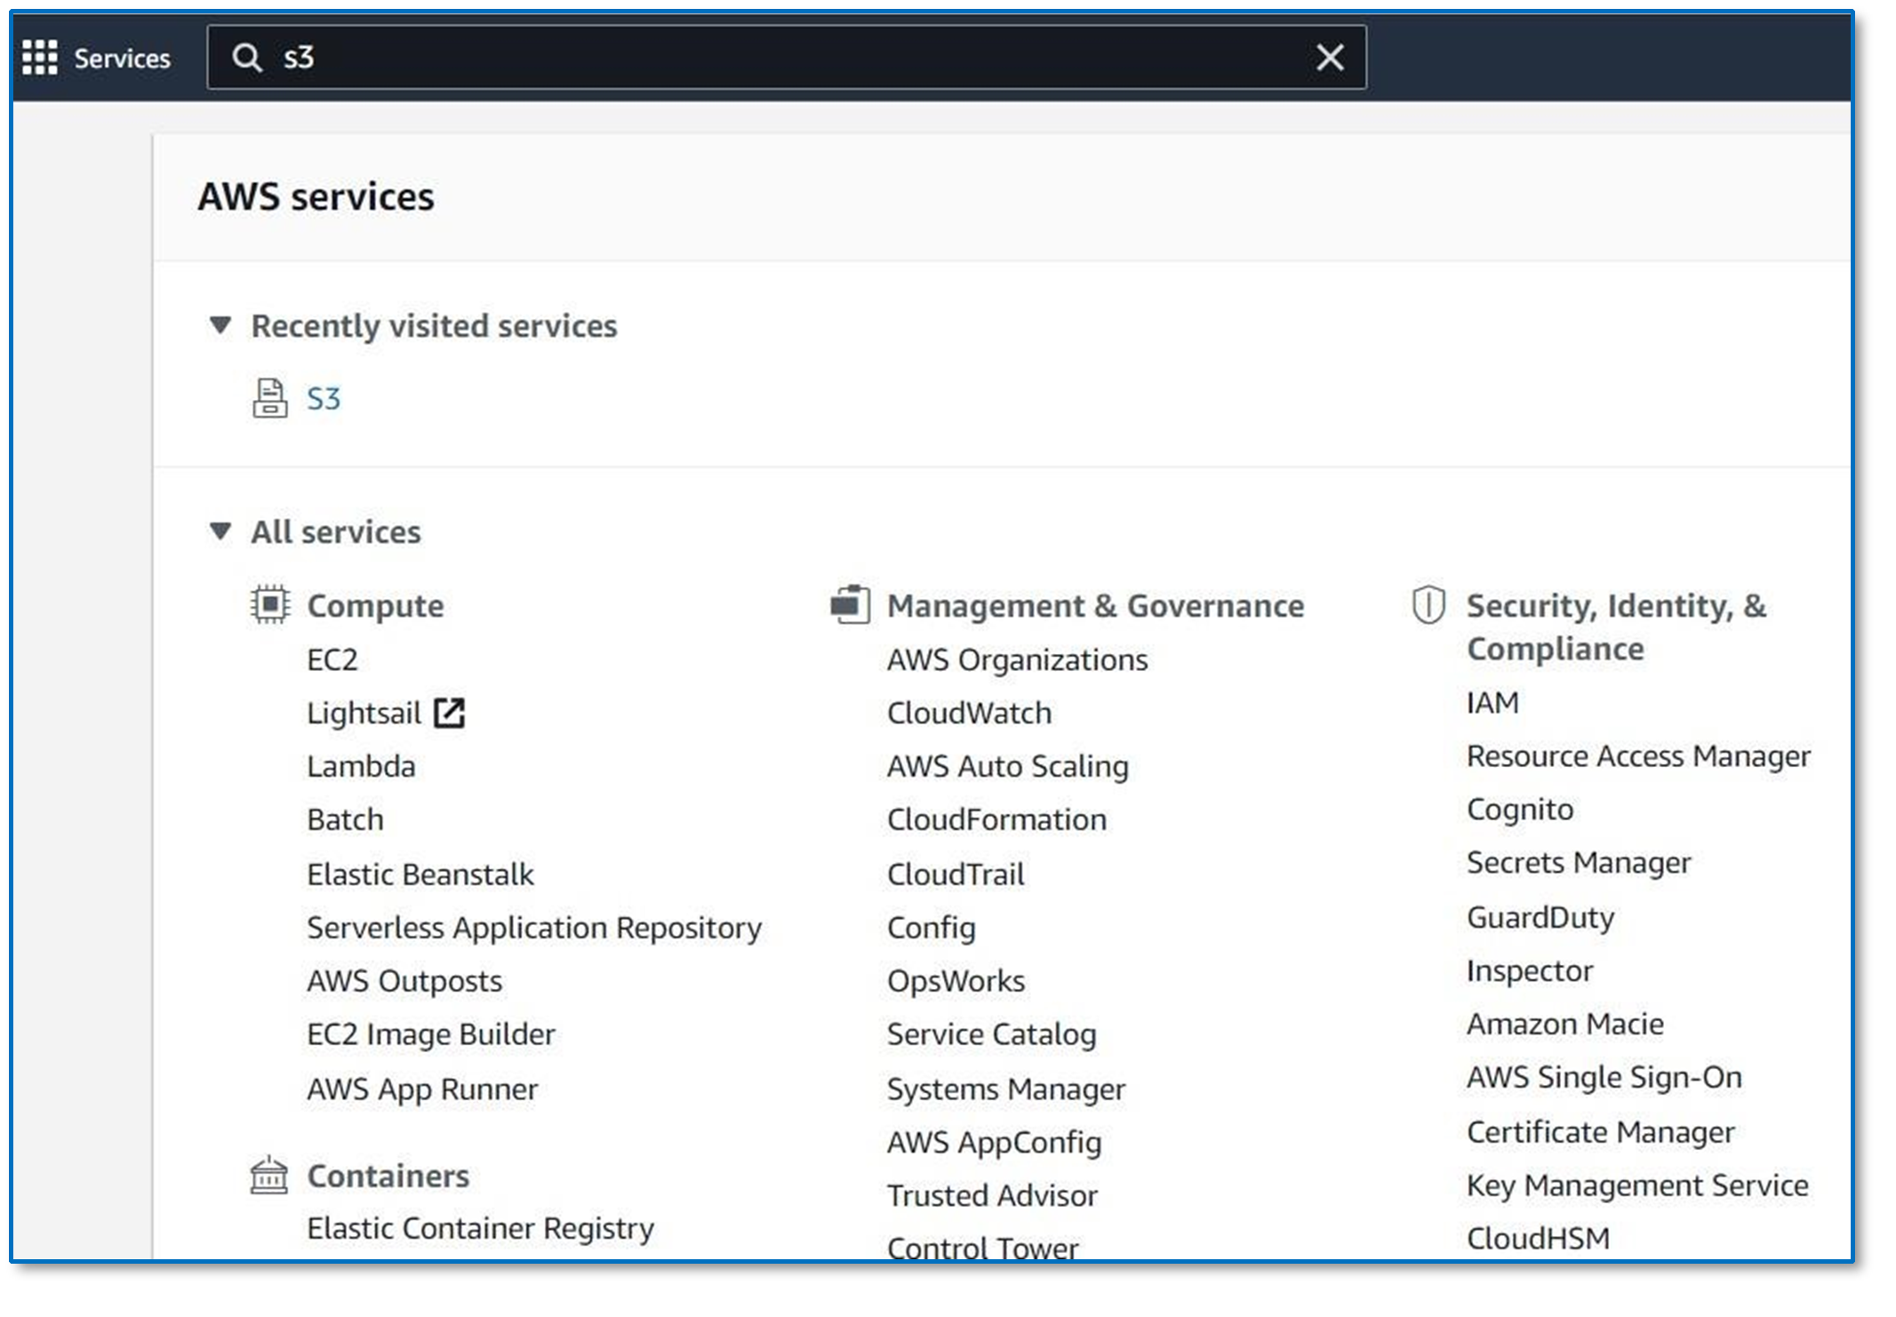Open Systems Manager
1896x1317 pixels.
[1006, 1090]
